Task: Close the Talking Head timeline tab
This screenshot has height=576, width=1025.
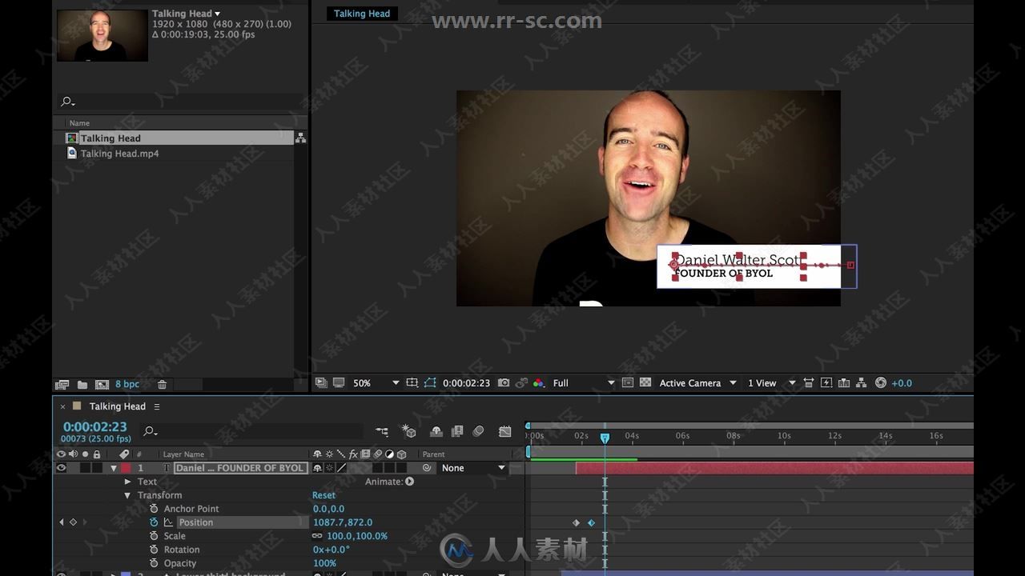Action: pyautogui.click(x=62, y=406)
